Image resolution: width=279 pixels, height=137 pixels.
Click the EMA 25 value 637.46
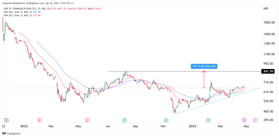36,15
